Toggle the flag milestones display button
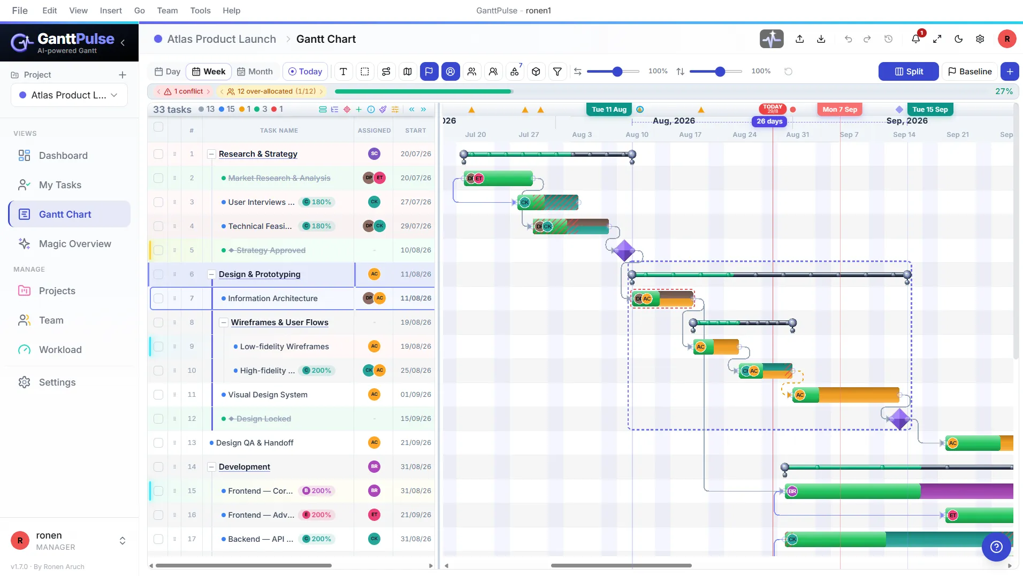Screen dimensions: 1023x576 (x=429, y=72)
